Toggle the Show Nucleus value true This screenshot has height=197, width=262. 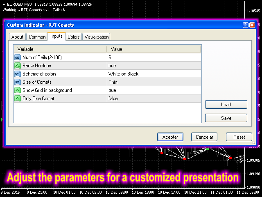pyautogui.click(x=154, y=66)
